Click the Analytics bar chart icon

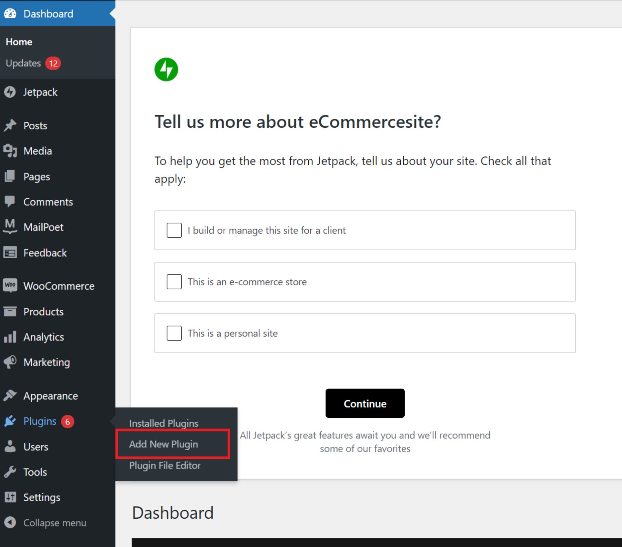(10, 337)
